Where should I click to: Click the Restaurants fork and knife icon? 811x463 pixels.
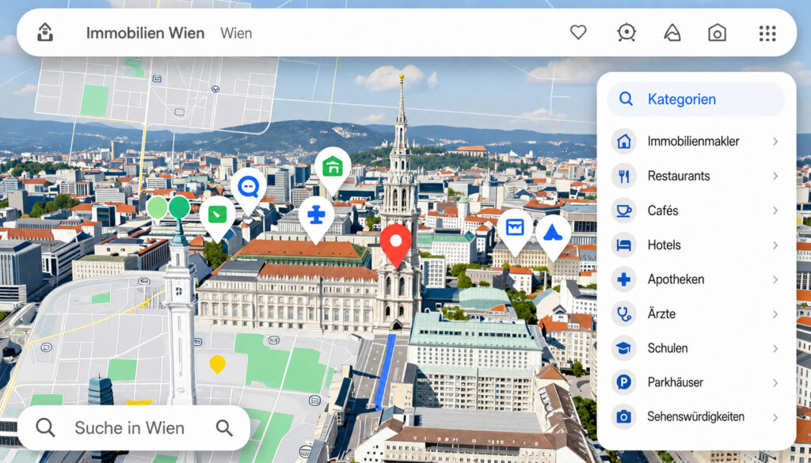[x=624, y=176]
